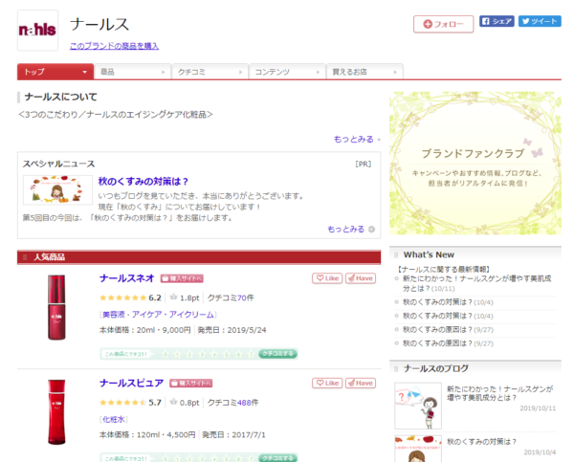The height and width of the screenshot is (462, 574).
Task: Open blog post 秋のくすみの対策は？ dated 2019/10/4
Action: point(481,442)
